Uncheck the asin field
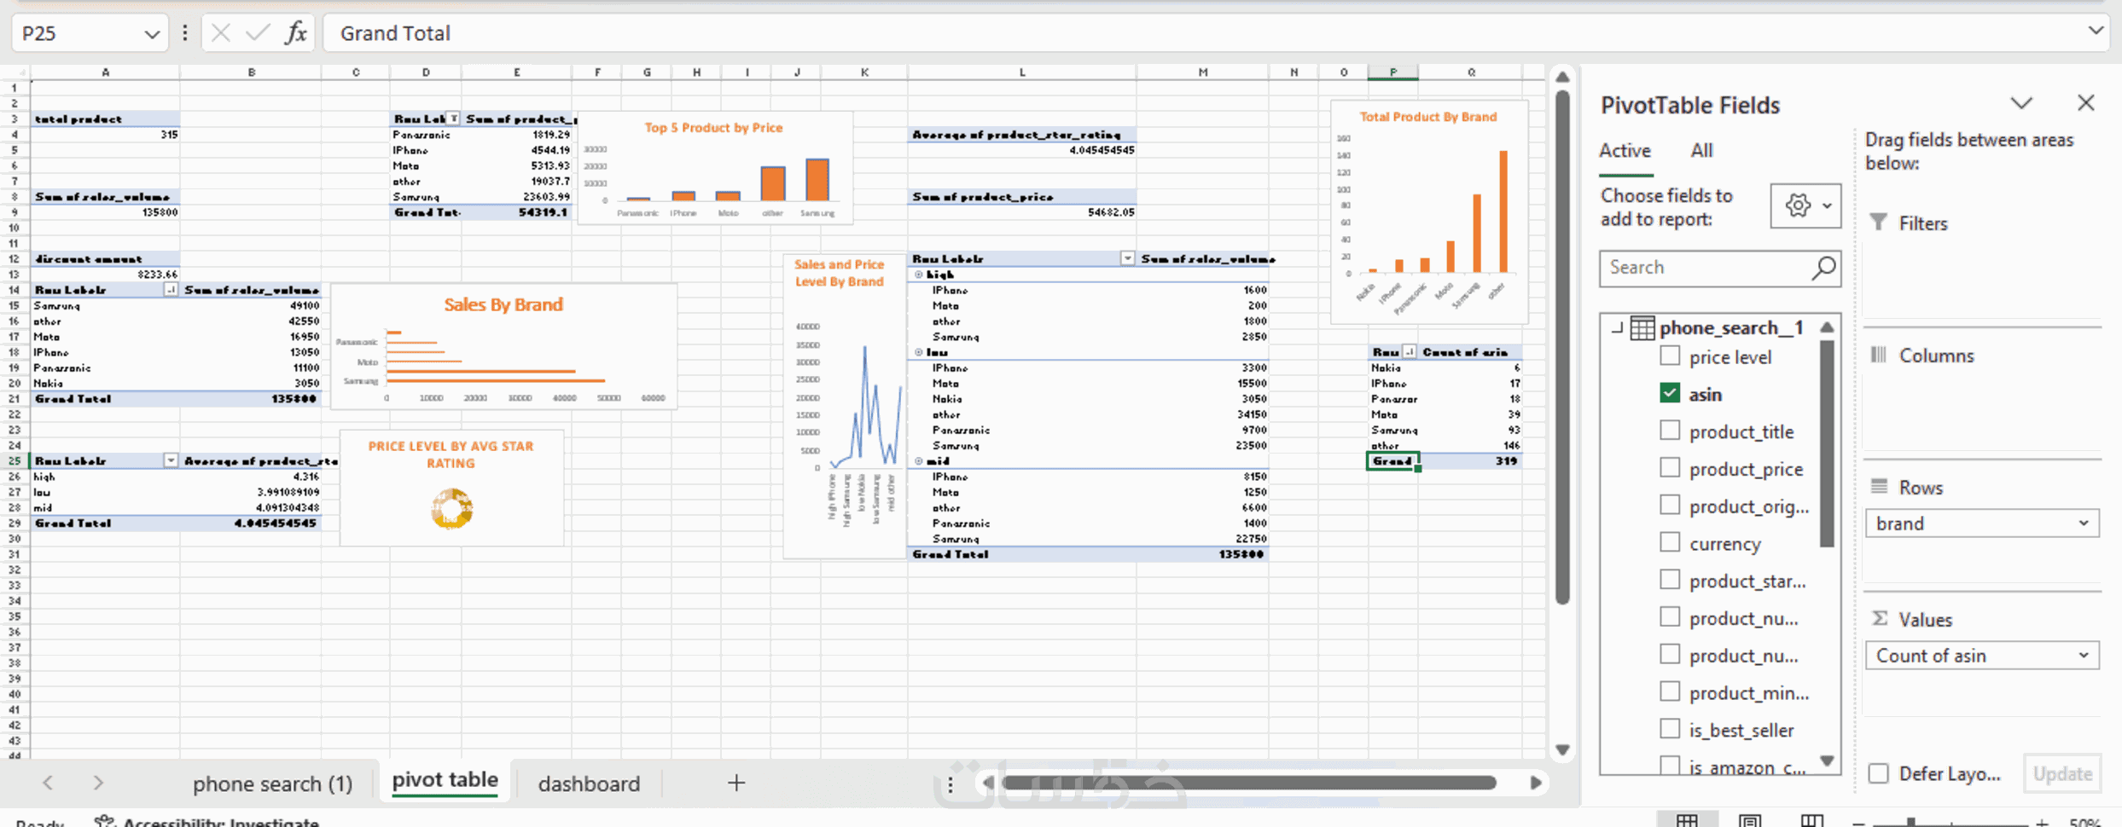 [x=1670, y=393]
